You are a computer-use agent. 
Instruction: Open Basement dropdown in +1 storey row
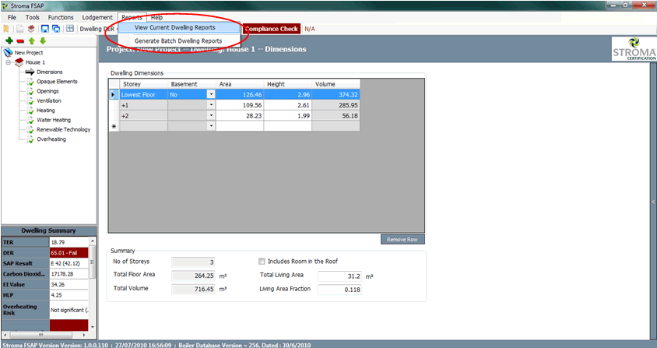211,105
